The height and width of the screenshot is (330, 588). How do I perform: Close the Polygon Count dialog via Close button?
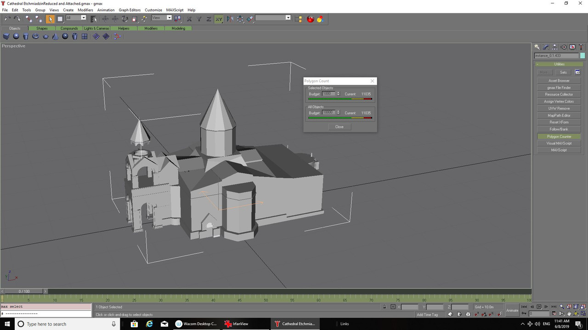[x=339, y=127]
